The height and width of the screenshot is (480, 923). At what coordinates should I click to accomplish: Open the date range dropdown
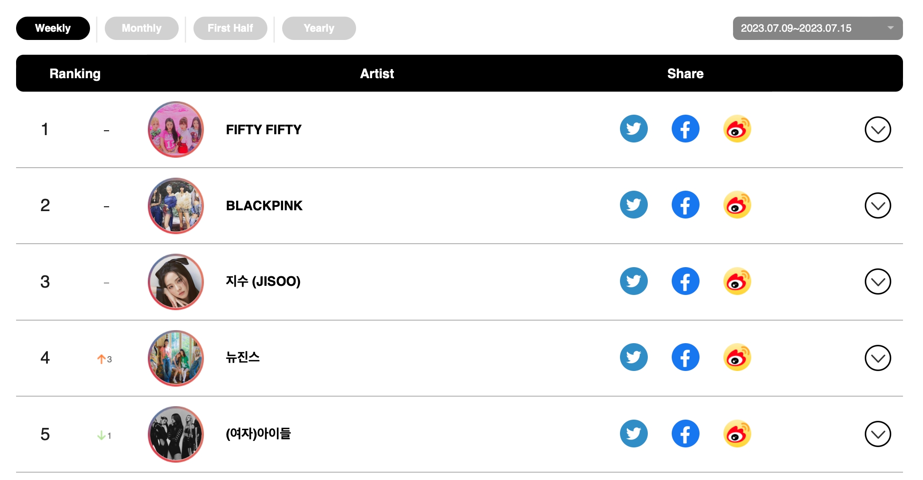pos(817,28)
